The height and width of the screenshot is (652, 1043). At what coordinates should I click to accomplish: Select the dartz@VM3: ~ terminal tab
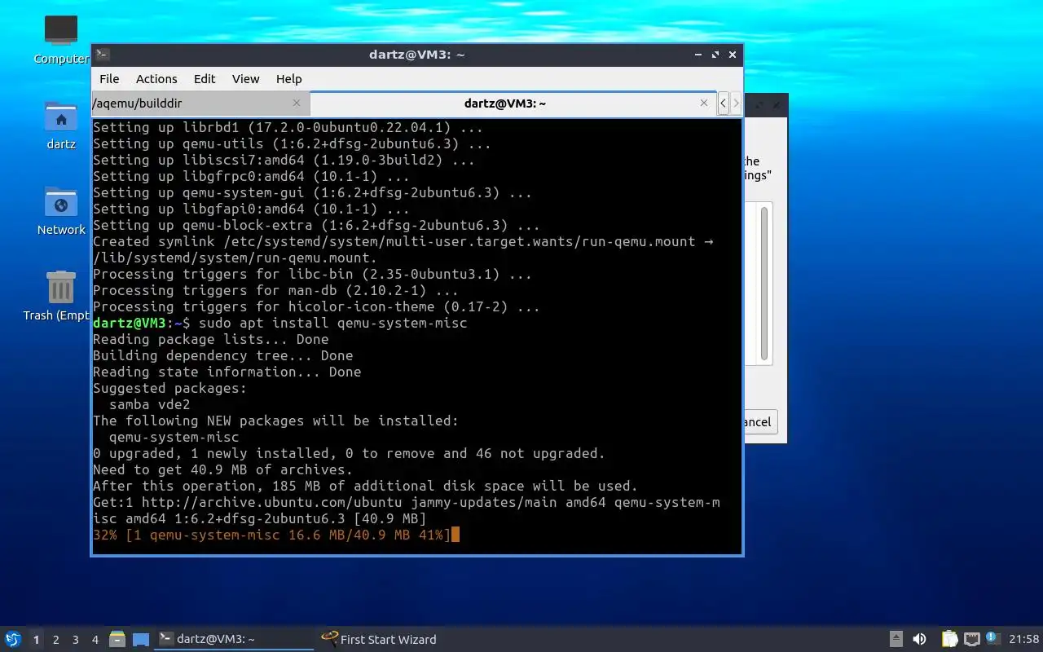click(513, 104)
